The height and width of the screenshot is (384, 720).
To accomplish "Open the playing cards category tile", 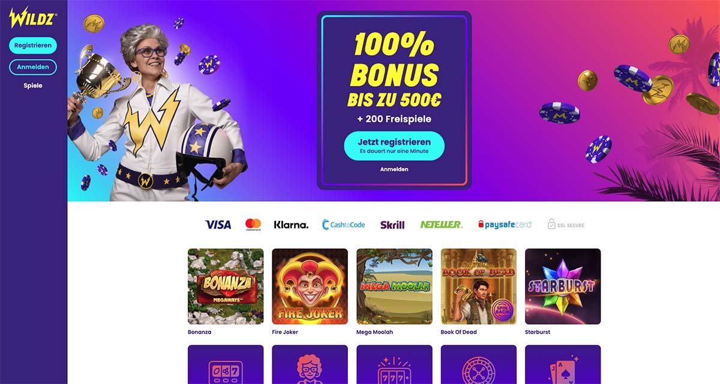I will (563, 364).
